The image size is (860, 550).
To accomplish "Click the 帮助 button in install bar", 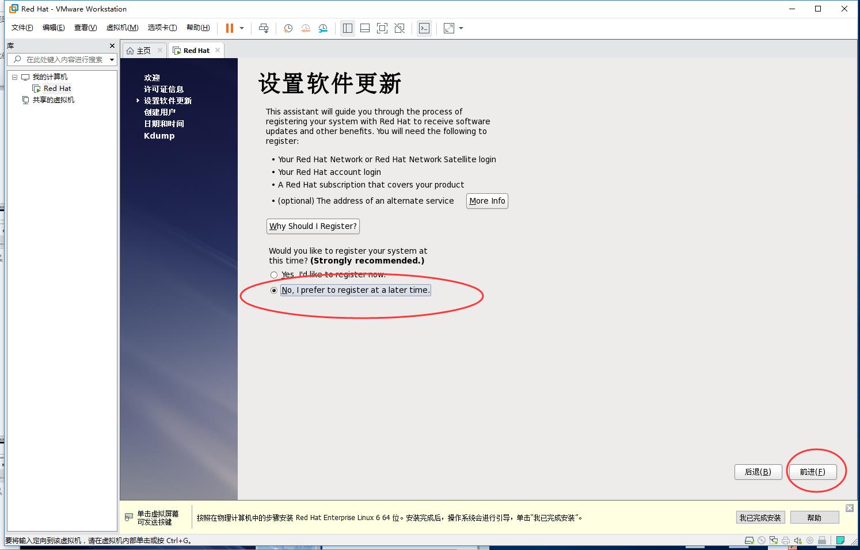I will point(814,518).
